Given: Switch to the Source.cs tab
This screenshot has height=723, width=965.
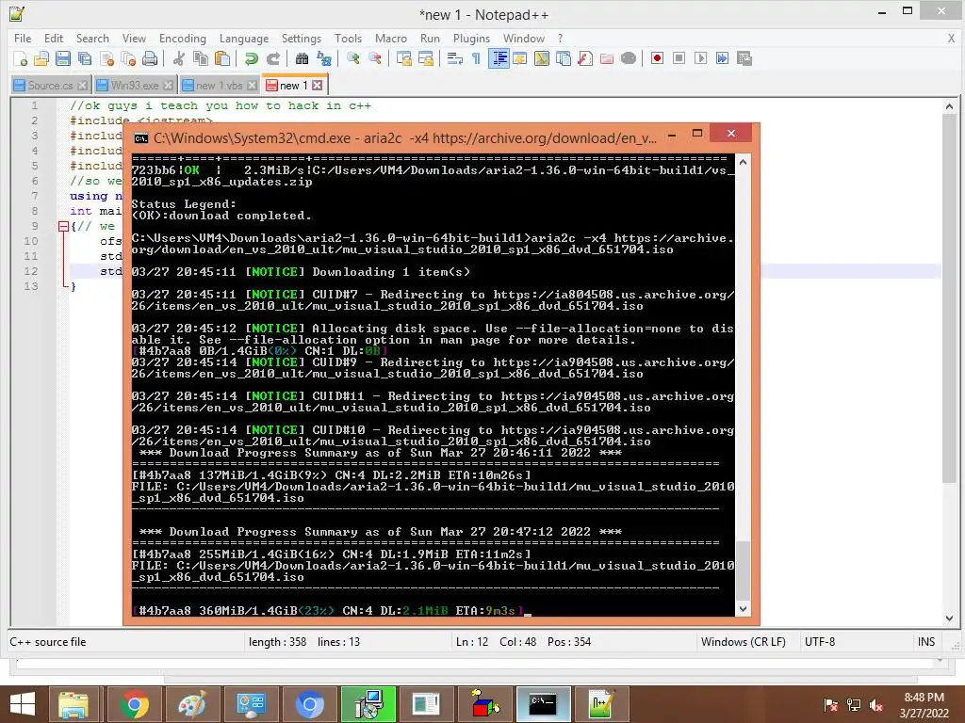Looking at the screenshot, I should 51,86.
